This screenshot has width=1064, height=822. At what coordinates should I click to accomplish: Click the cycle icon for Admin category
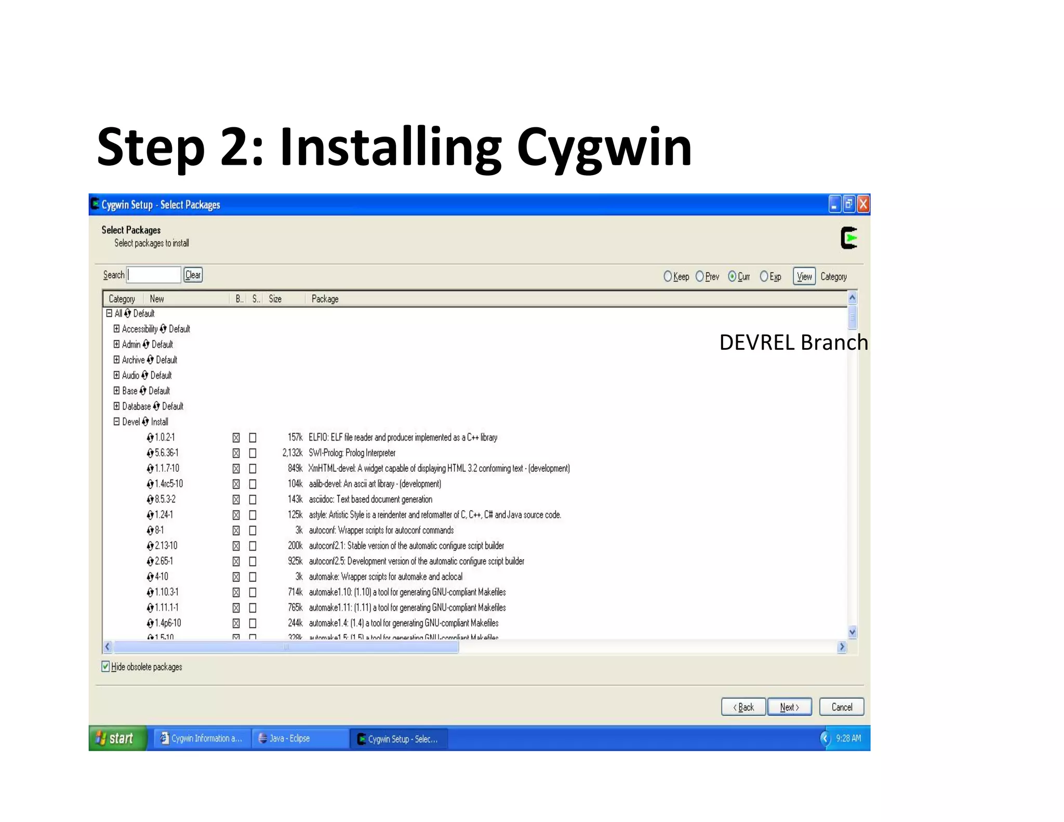146,344
